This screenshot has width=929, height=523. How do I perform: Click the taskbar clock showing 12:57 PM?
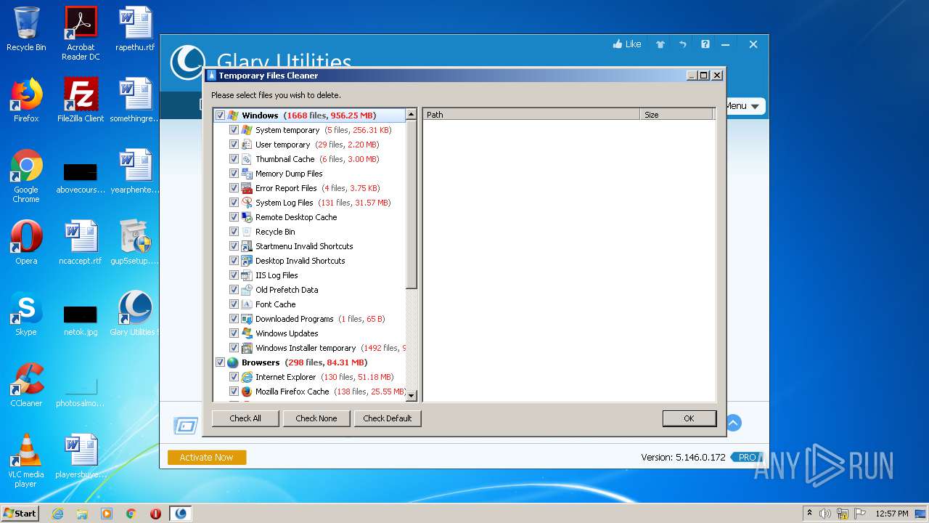pos(891,514)
